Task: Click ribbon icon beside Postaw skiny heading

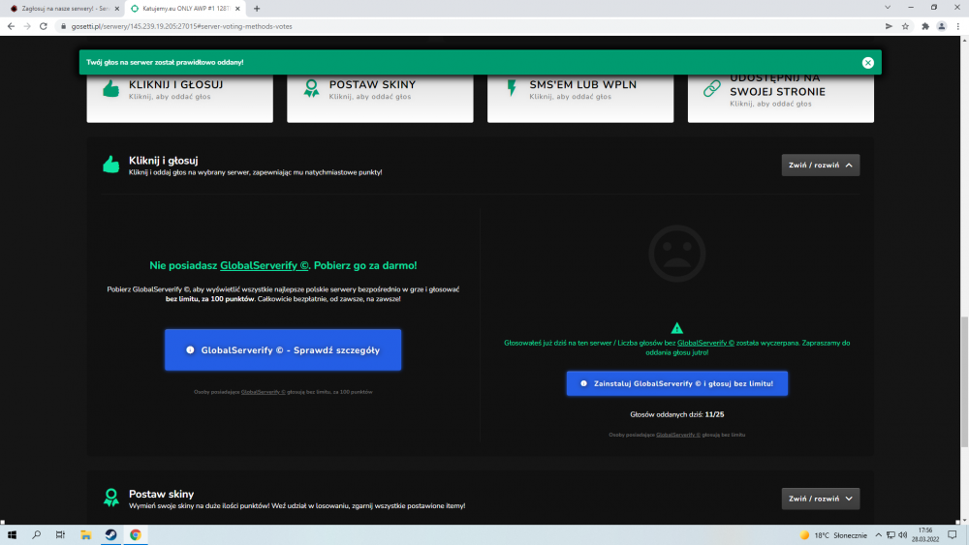Action: click(x=111, y=498)
